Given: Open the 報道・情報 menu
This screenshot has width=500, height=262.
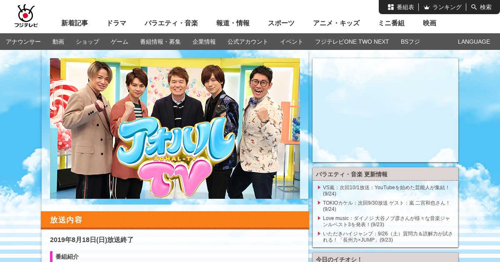Looking at the screenshot, I should [233, 23].
